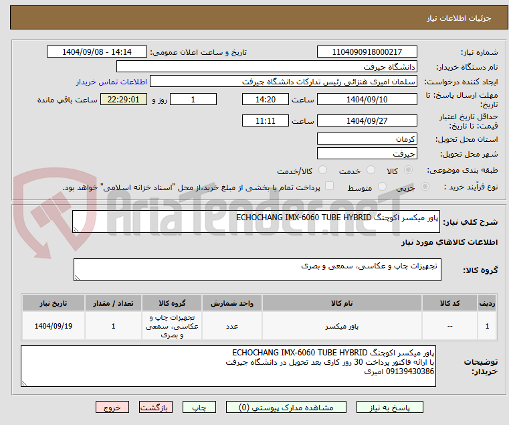Click the شماره نیاز field 1104090918000217

(x=367, y=52)
